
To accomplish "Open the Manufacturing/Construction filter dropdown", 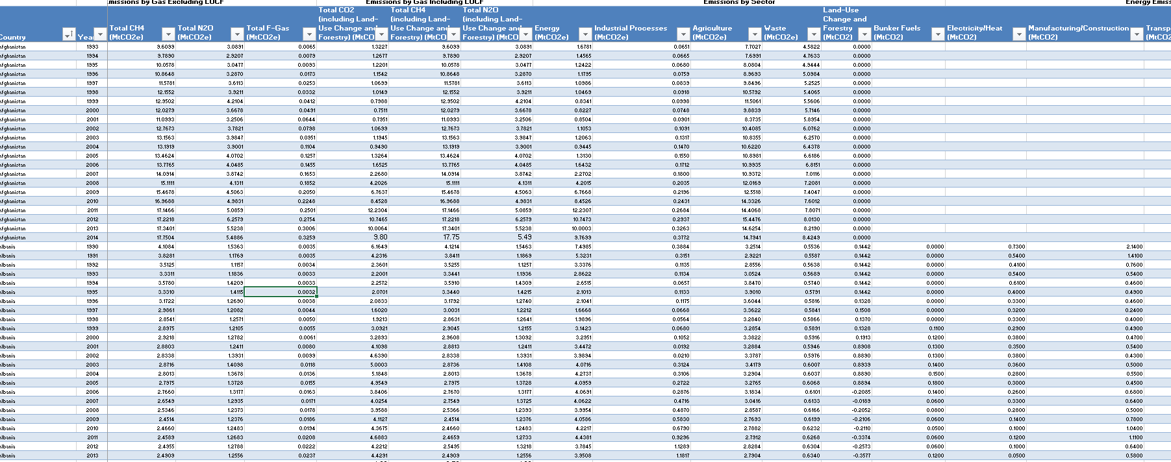I will (x=1137, y=34).
